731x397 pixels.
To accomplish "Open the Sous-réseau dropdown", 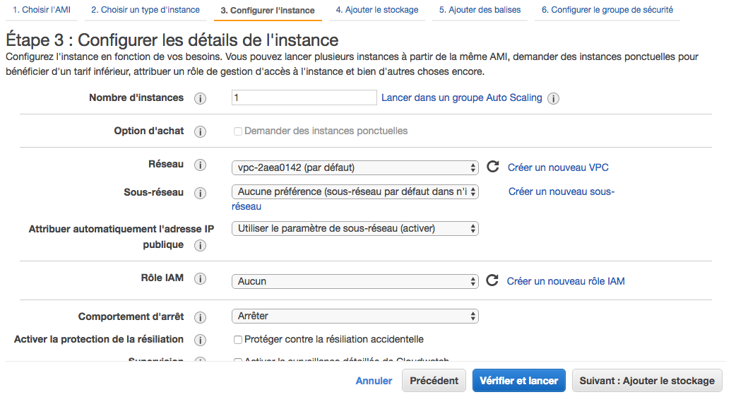I will (x=355, y=191).
